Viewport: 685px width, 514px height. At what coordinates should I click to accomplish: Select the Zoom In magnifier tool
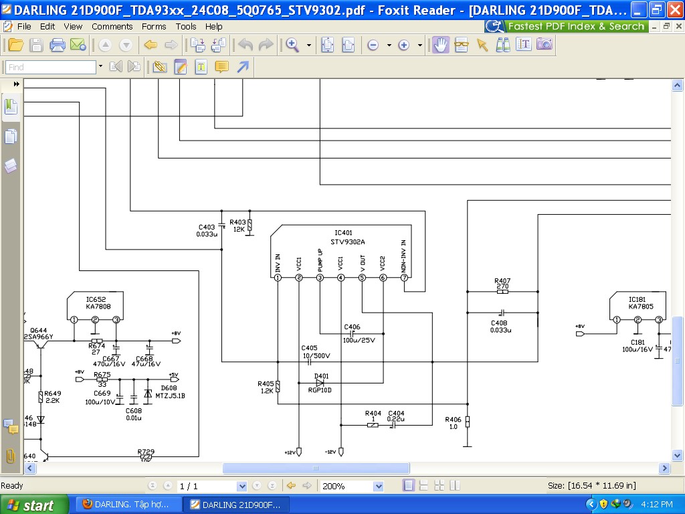(293, 45)
